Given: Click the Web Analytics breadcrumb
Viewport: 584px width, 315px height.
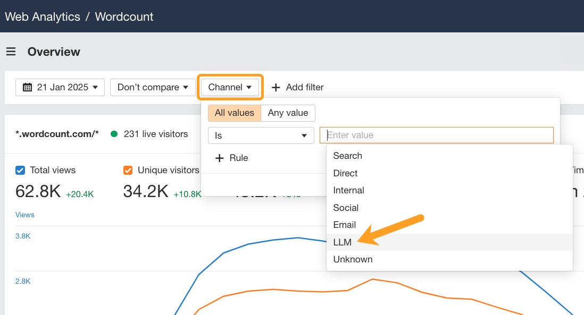Looking at the screenshot, I should (42, 16).
